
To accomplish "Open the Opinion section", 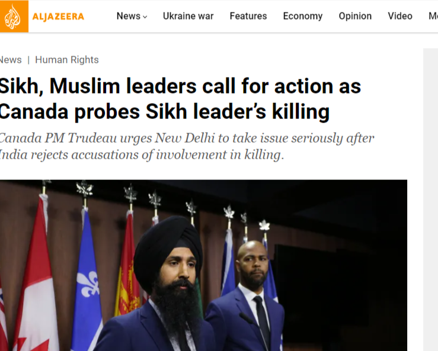I will tap(355, 16).
